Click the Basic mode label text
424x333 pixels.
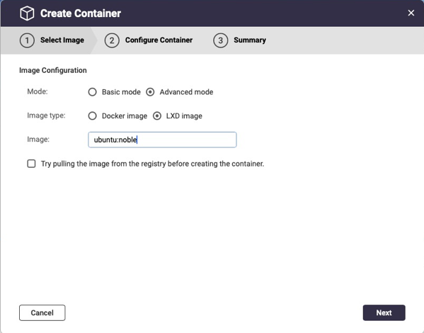click(x=121, y=92)
